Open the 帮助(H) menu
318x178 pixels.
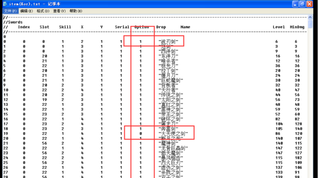76,11
